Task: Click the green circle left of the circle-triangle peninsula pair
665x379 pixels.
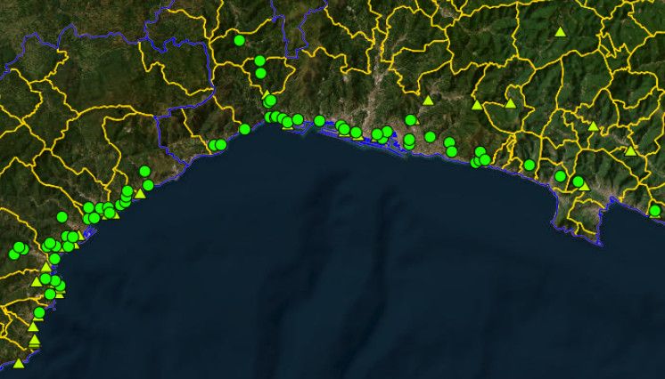Action: click(x=560, y=176)
